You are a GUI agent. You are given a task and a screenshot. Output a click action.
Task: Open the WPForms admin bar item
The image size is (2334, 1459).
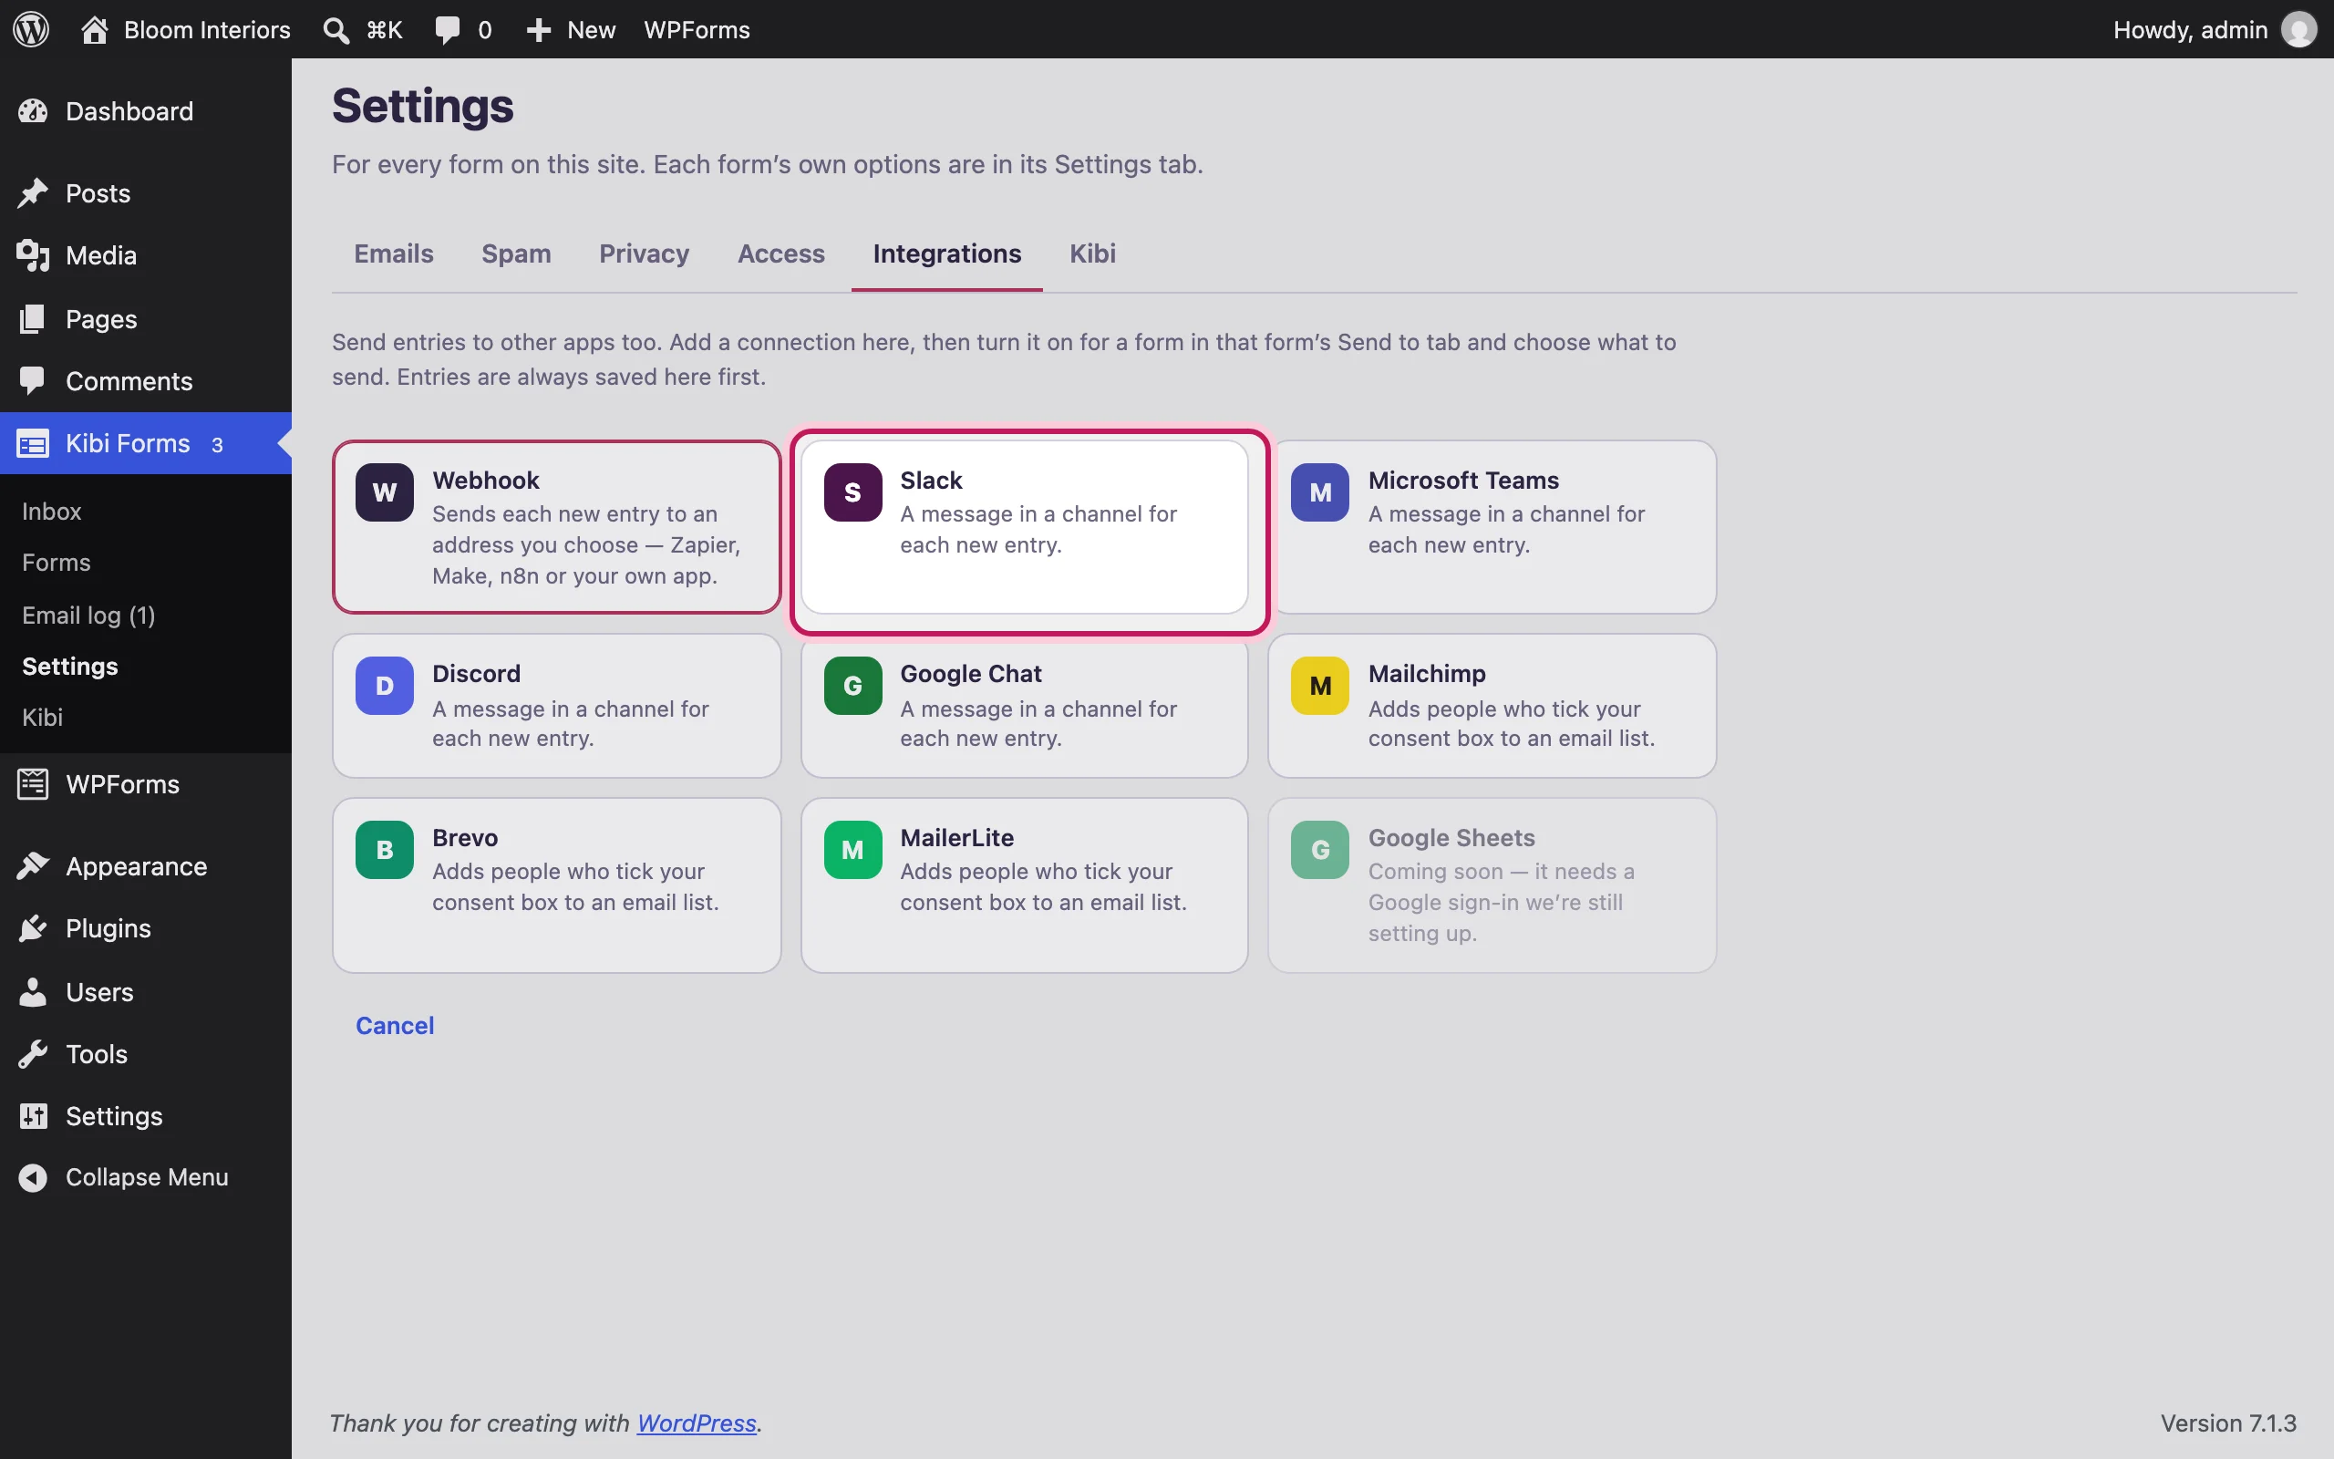(697, 30)
